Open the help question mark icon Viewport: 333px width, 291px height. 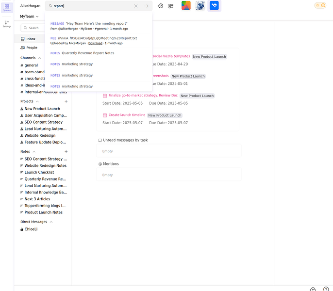tap(326, 289)
